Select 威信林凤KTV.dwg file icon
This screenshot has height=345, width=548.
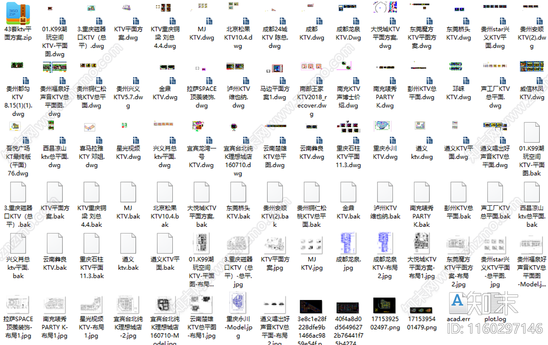[532, 72]
